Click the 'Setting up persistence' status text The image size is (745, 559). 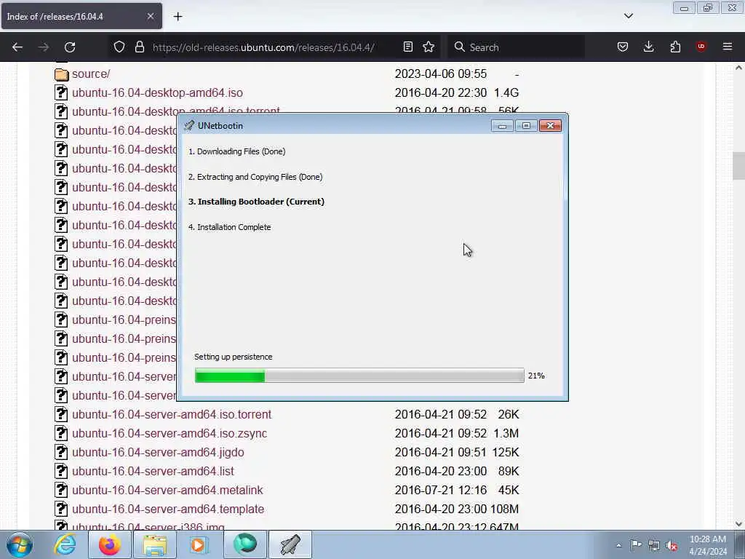pyautogui.click(x=234, y=357)
